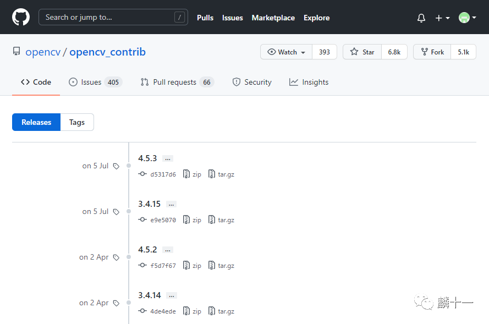Open the 3.4.15 tag
Image resolution: width=489 pixels, height=324 pixels.
(150, 204)
